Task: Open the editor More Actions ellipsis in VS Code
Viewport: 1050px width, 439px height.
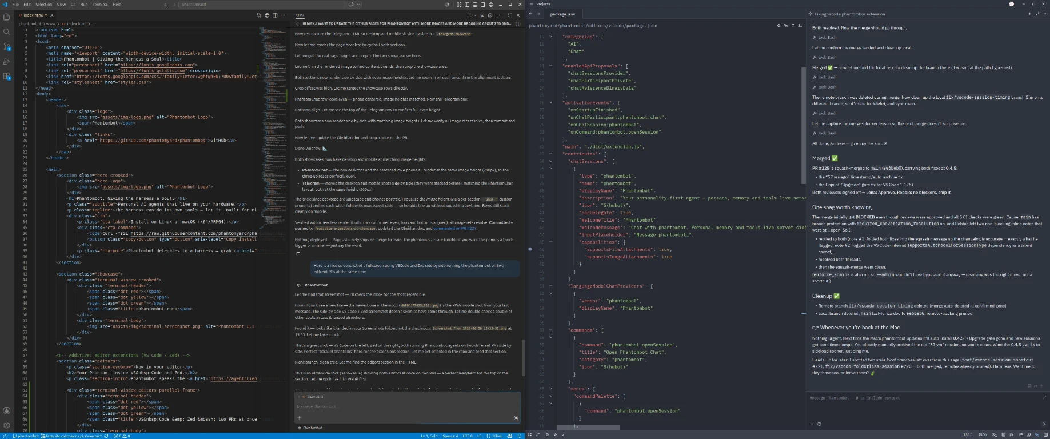Action: pyautogui.click(x=283, y=15)
